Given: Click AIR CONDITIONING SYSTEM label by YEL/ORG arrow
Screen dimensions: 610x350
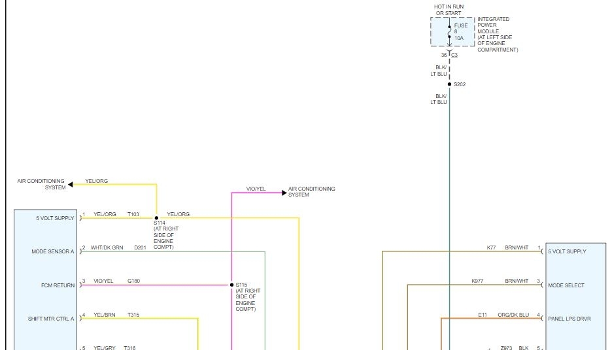Looking at the screenshot, I should pos(41,184).
